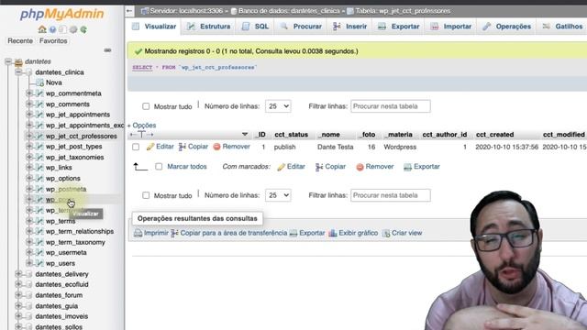Click the phpMyAdmin logo
This screenshot has height=330, width=587.
(61, 14)
